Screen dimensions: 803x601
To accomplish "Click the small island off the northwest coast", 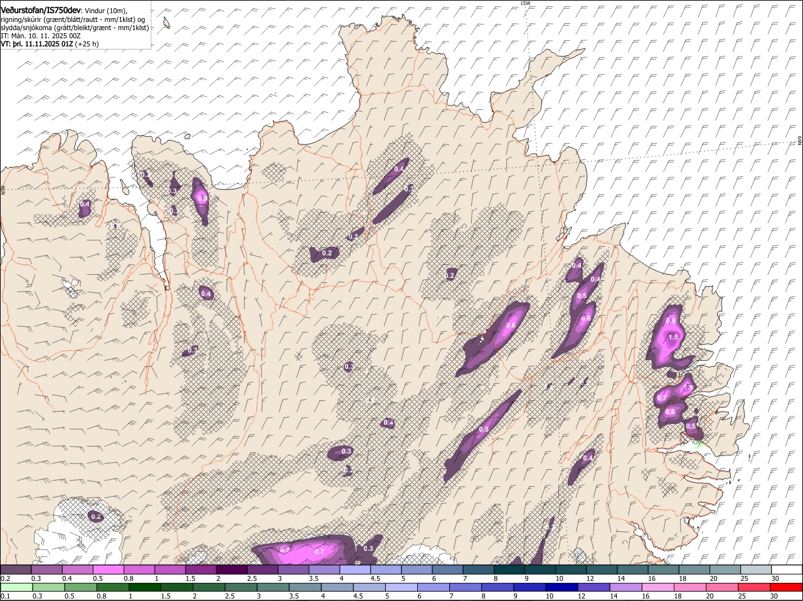I will point(166,23).
